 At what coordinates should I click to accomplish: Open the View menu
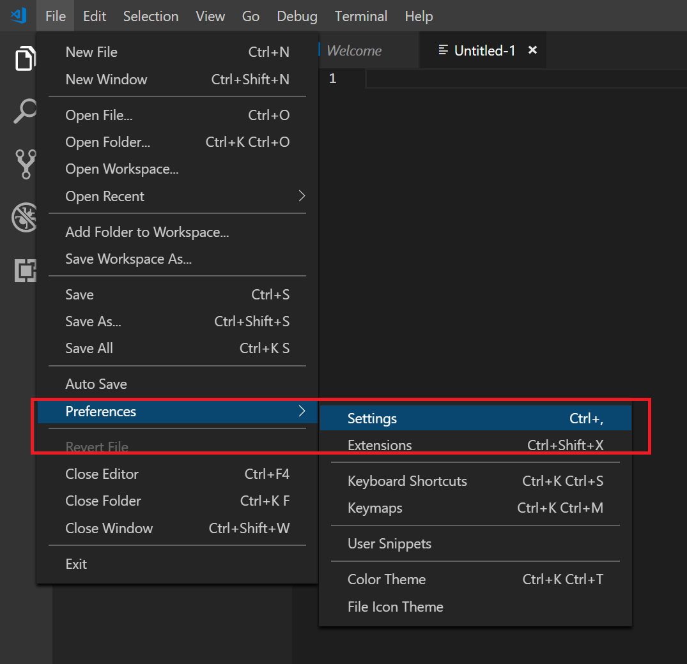pos(210,16)
